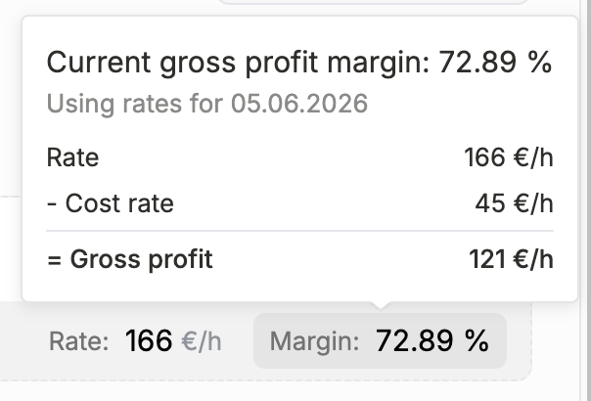Image resolution: width=591 pixels, height=401 pixels.
Task: Click the 72.89 % figure in tooltip heading
Action: coord(496,62)
